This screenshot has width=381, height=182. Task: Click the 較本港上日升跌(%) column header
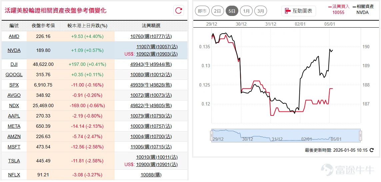87,26
